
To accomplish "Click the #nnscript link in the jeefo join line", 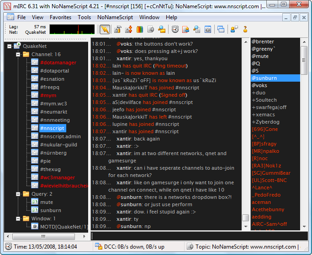I will tap(164, 109).
